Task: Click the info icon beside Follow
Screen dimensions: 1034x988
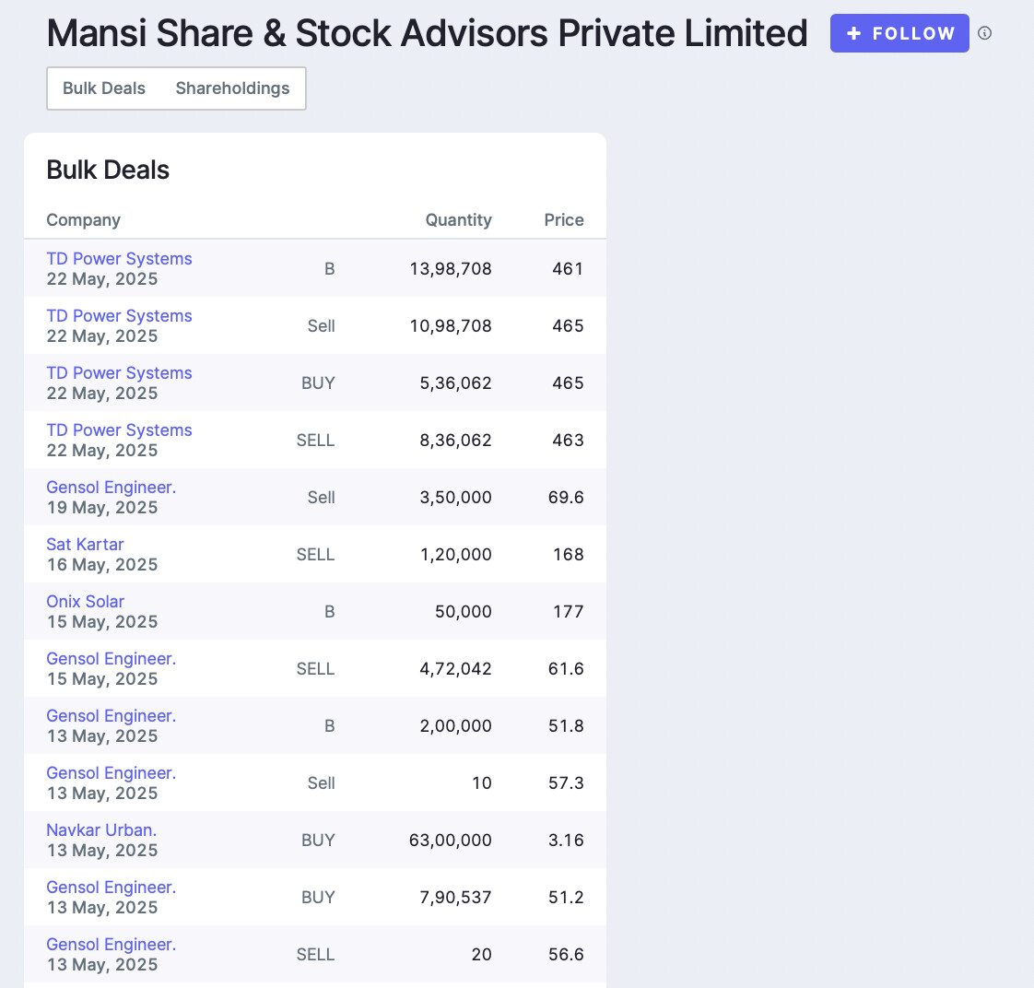Action: point(984,33)
